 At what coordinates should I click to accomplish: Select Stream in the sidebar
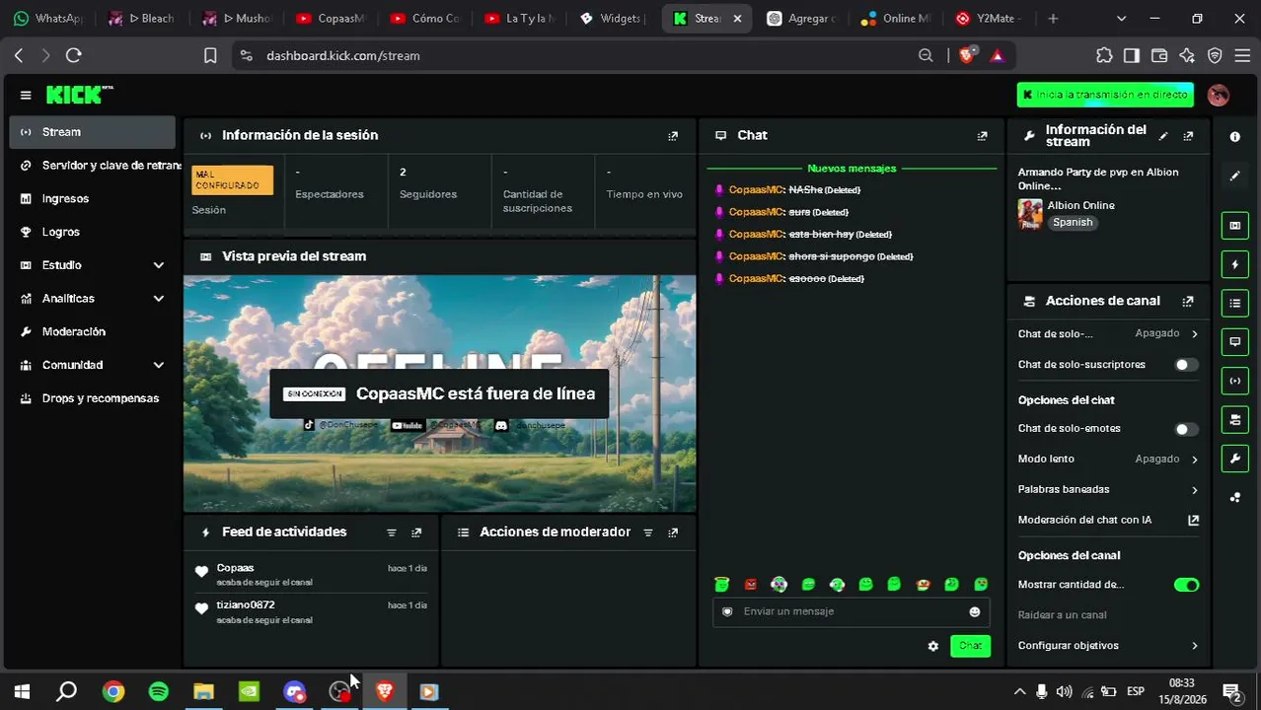click(93, 132)
